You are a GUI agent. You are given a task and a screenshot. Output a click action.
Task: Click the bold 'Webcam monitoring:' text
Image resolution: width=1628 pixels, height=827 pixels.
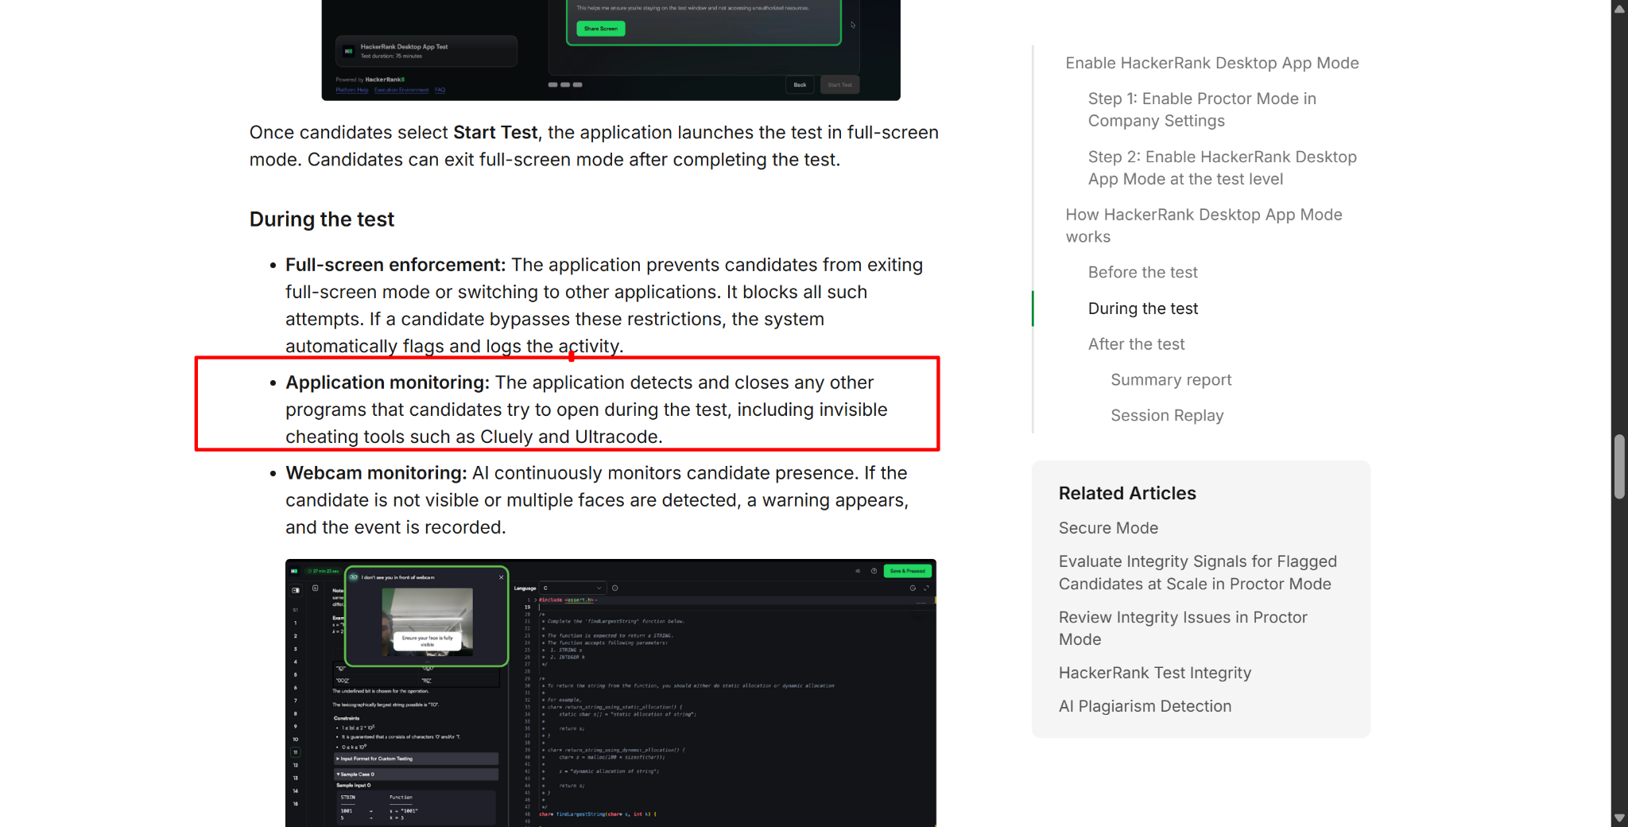click(376, 473)
